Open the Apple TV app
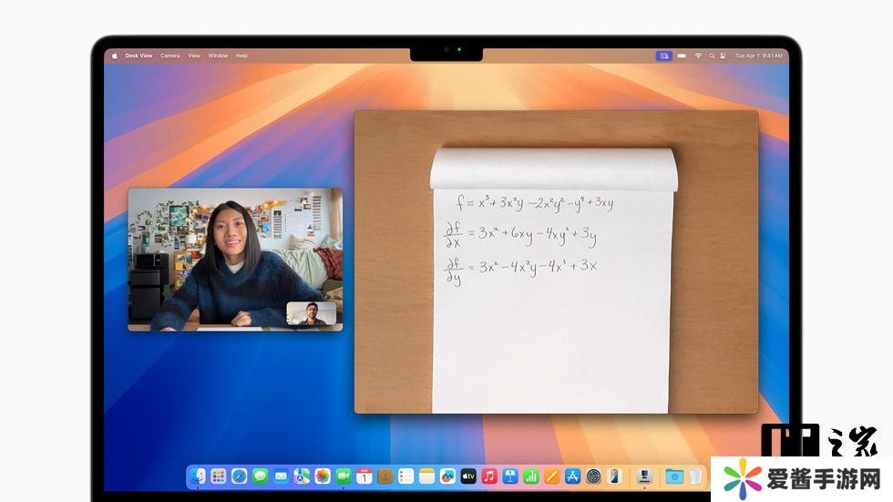The image size is (893, 502). [x=468, y=476]
